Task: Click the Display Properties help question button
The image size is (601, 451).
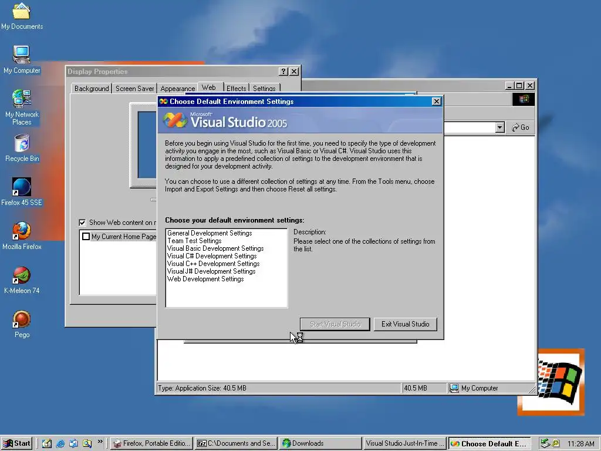Action: tap(283, 71)
